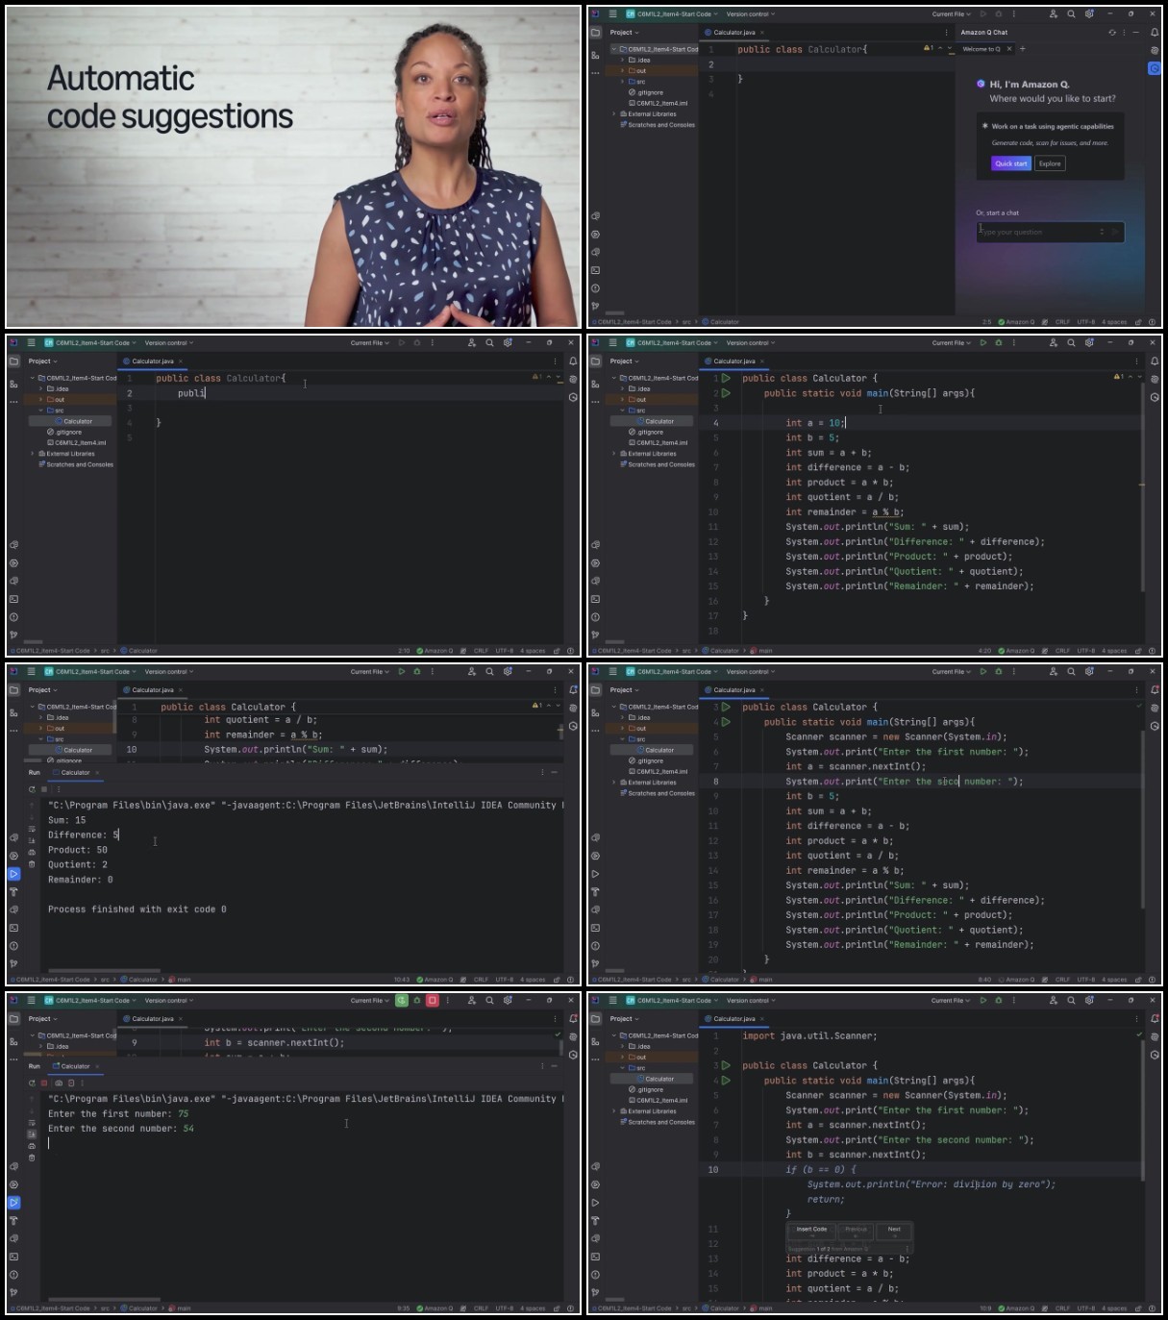1168x1320 pixels.
Task: Click the horizontal scrollbar under Process finished output
Action: point(104,970)
